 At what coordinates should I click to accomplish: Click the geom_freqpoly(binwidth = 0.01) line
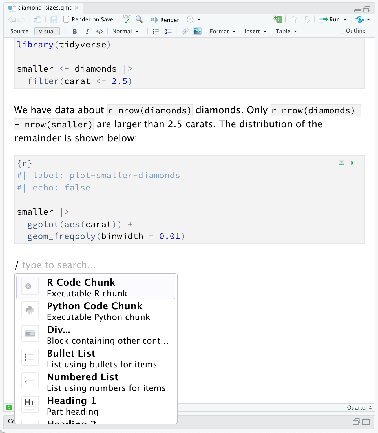106,236
